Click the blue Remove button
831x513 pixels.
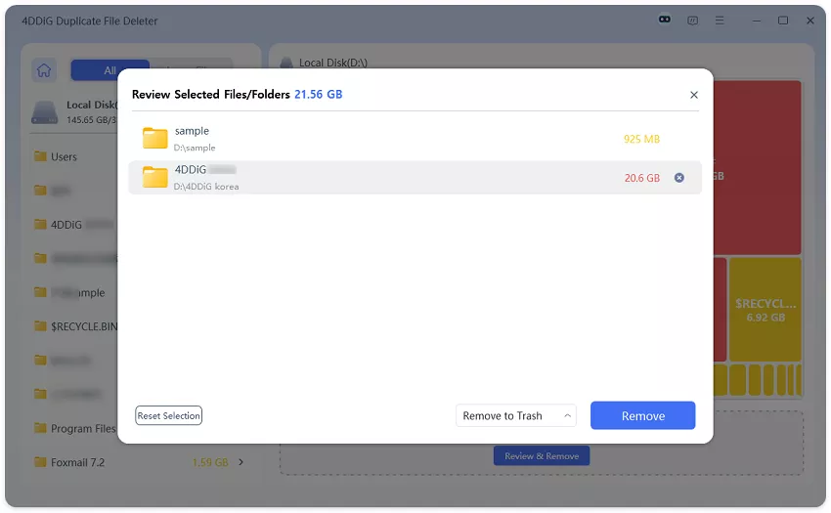(x=643, y=415)
